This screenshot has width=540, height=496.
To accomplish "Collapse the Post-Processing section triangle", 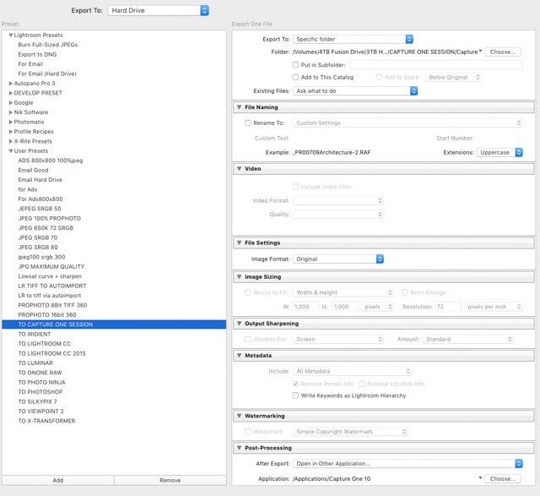I will click(239, 447).
